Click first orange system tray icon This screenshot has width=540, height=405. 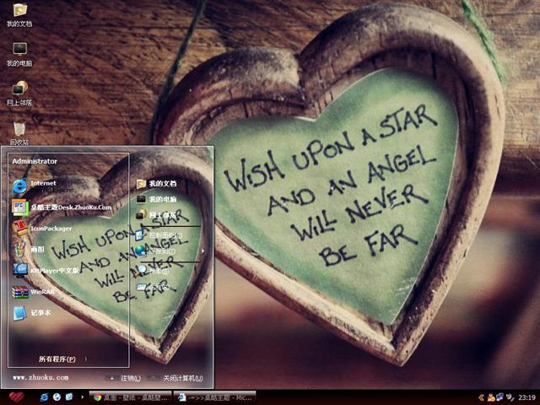[x=491, y=397]
